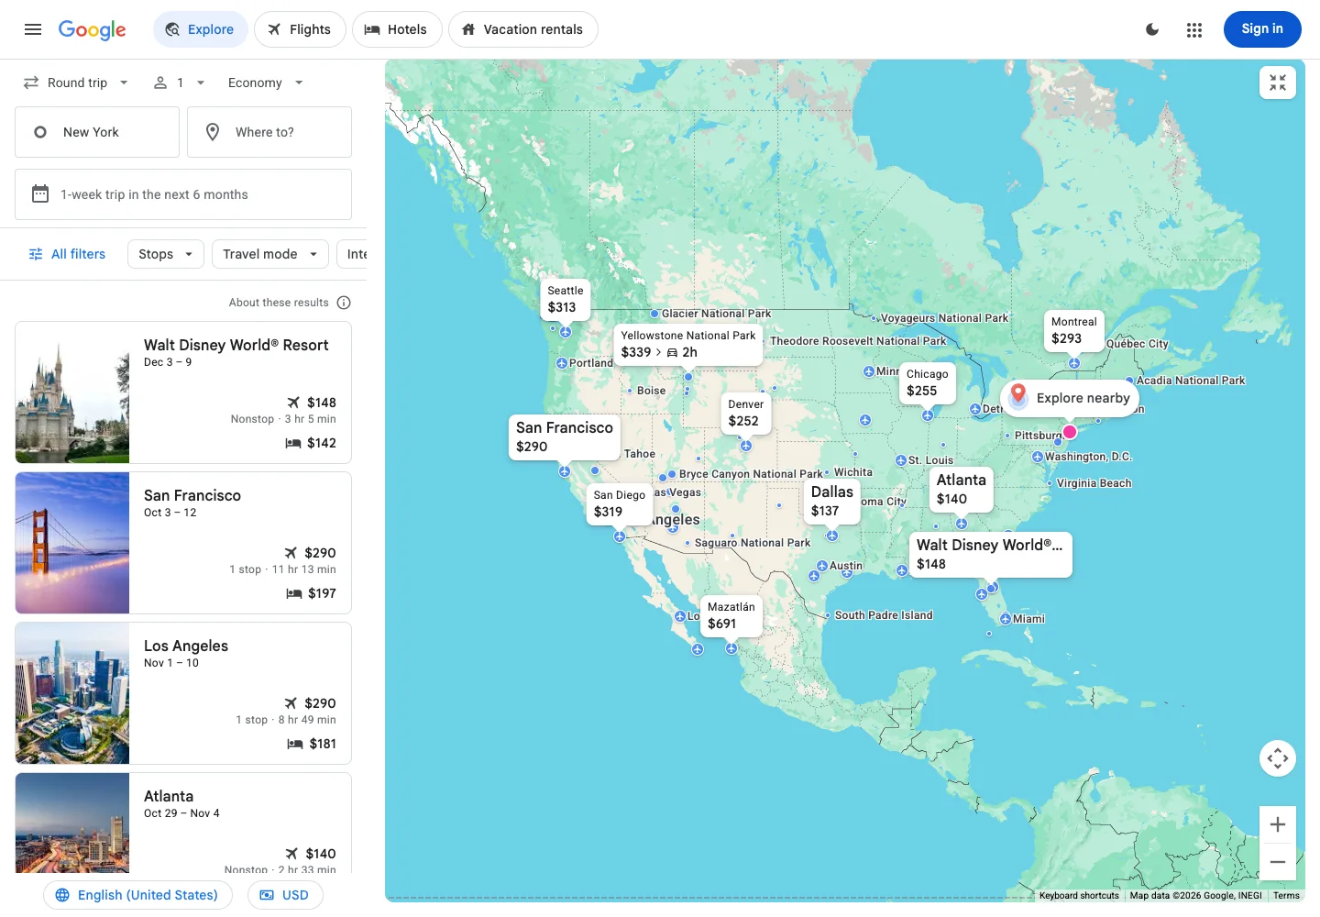Open the Los Angeles result card
Viewport: 1320px width, 917px height.
pyautogui.click(x=183, y=693)
